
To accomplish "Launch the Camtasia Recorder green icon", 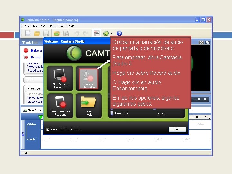I will coord(106,33).
